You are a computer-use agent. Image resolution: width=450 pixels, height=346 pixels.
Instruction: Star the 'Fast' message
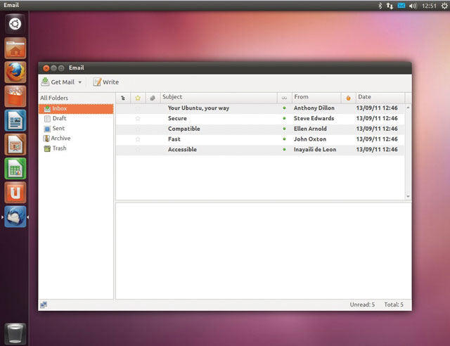tap(138, 139)
